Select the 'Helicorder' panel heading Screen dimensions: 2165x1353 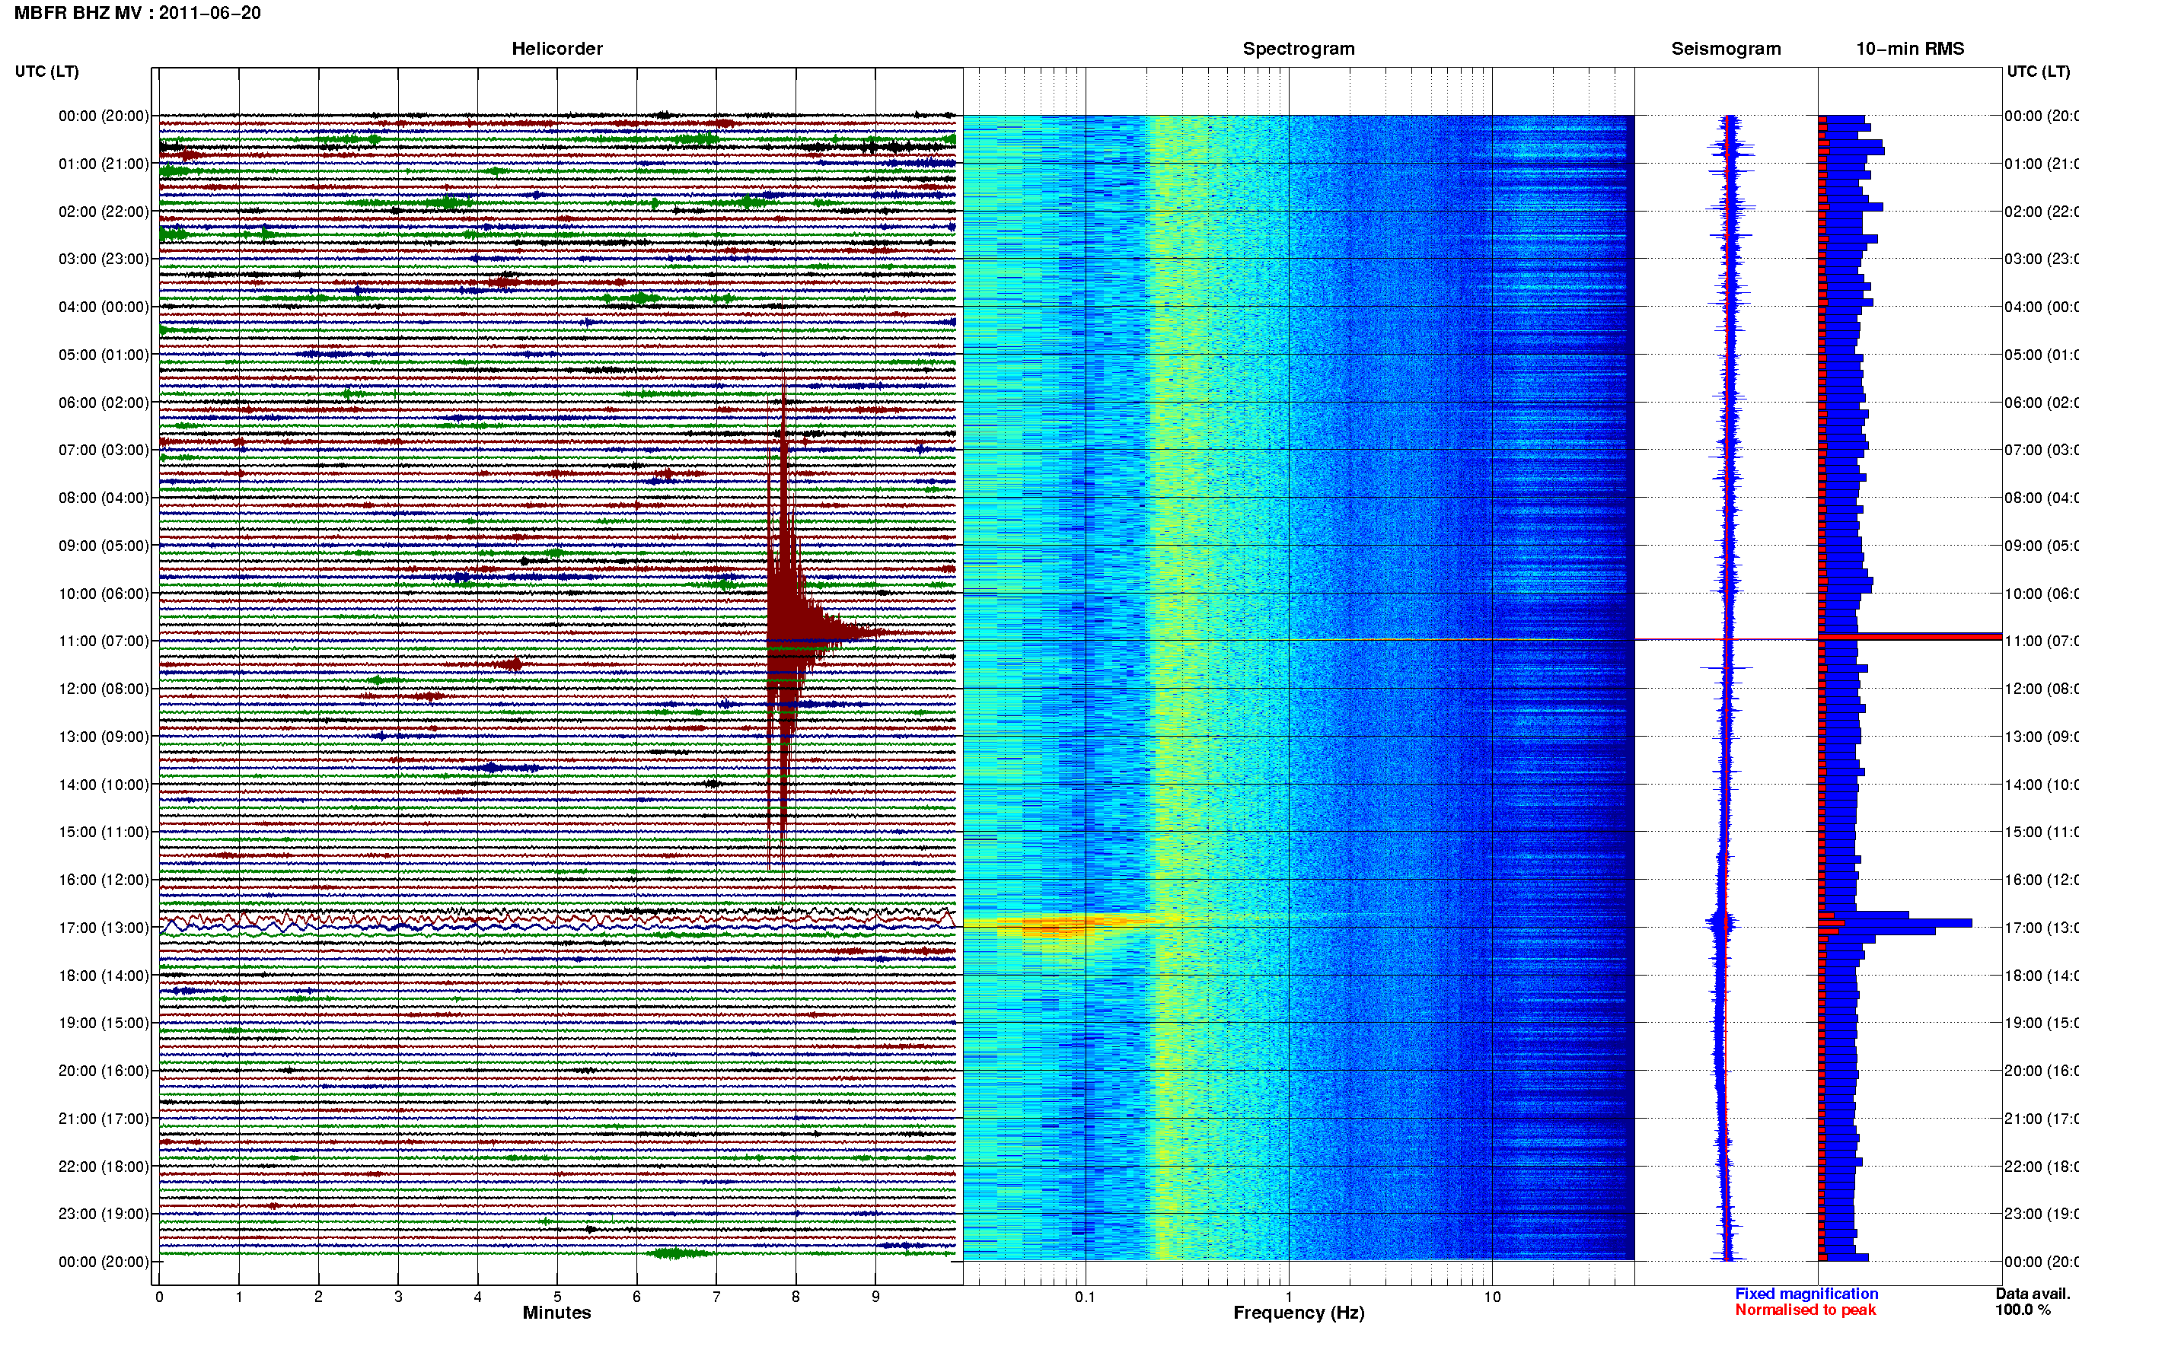point(556,49)
